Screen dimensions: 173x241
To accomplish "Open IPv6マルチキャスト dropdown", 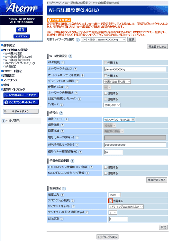I will click(126, 207).
